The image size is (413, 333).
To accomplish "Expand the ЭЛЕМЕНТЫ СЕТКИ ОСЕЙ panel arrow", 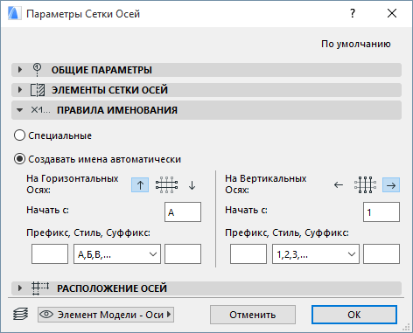I will [x=20, y=90].
